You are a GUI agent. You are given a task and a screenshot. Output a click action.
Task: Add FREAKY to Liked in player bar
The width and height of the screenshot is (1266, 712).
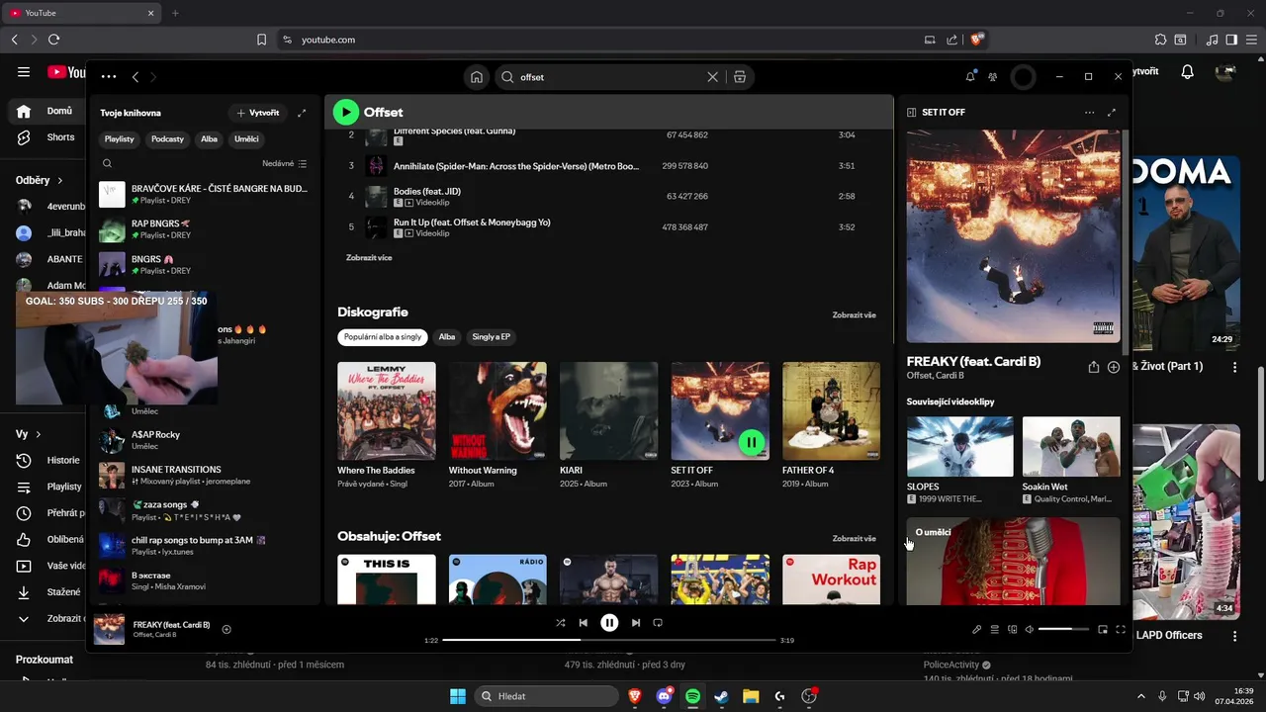click(226, 629)
